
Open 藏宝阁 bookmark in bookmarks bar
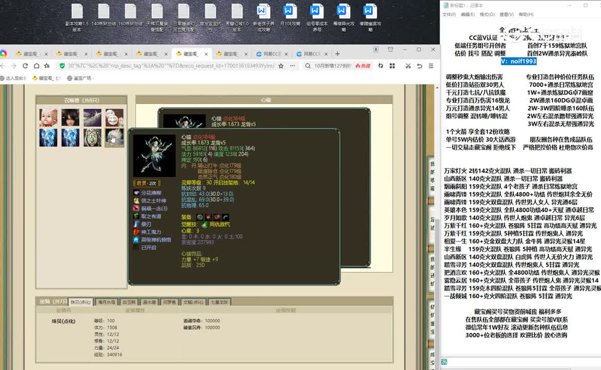pyautogui.click(x=47, y=78)
